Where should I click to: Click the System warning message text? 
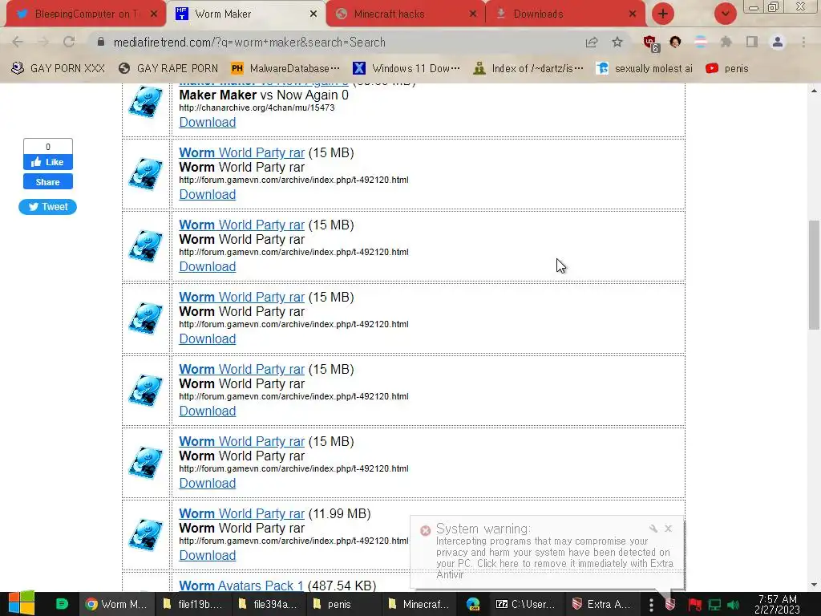[x=555, y=558]
